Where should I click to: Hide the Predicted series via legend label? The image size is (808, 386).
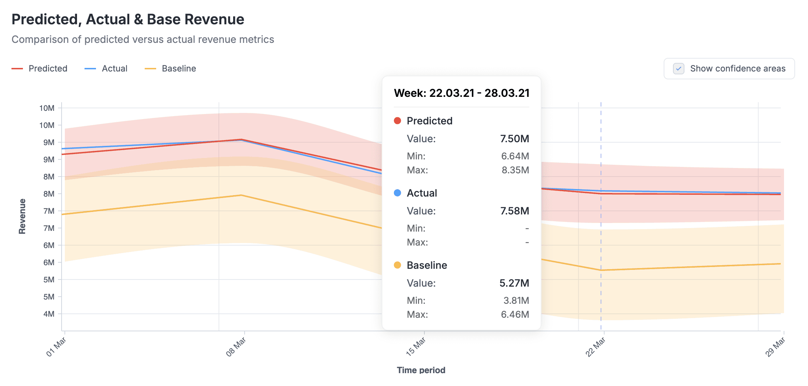48,69
